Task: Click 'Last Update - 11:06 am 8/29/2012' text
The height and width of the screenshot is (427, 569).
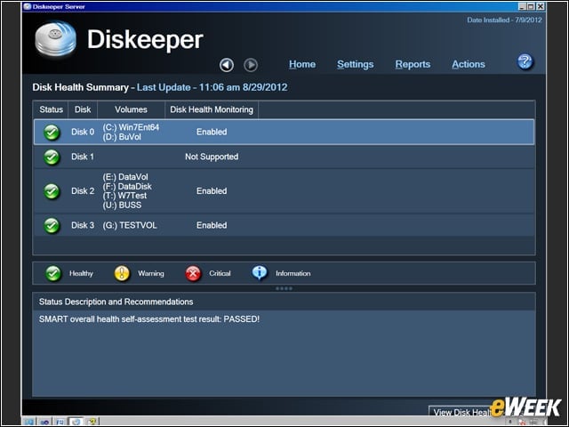Action: pyautogui.click(x=212, y=87)
